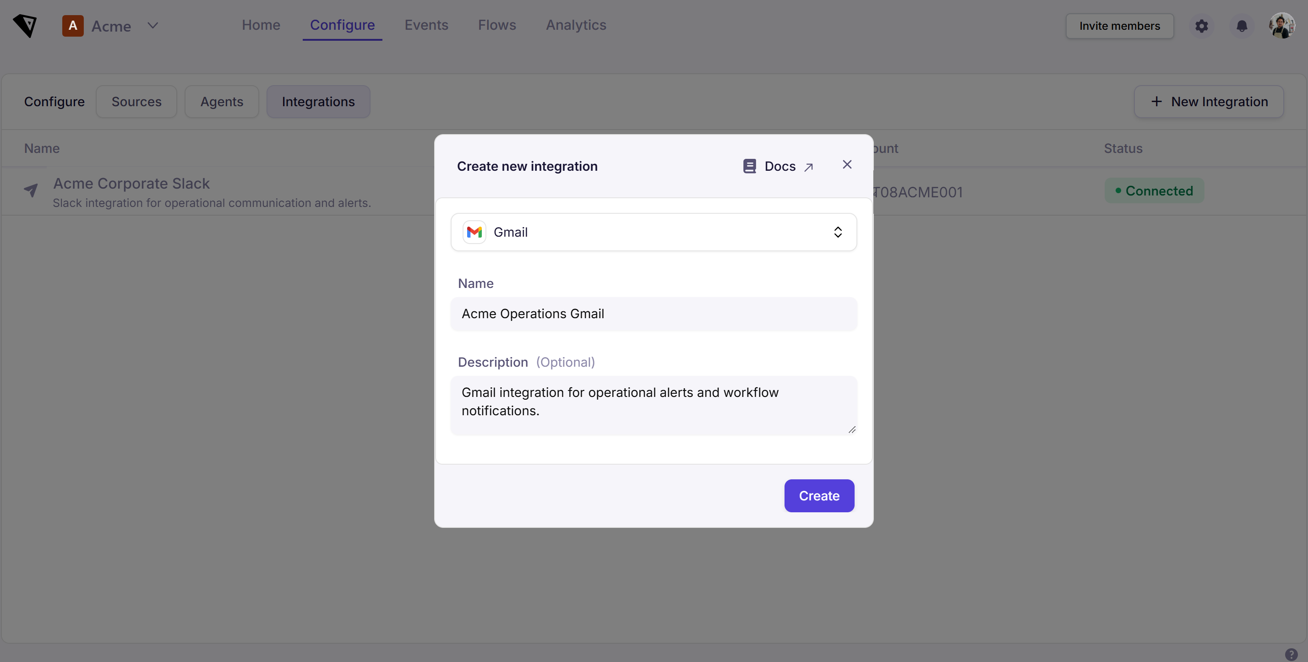Click the up-down chevron in Gmail selector
The image size is (1308, 662).
click(x=837, y=232)
